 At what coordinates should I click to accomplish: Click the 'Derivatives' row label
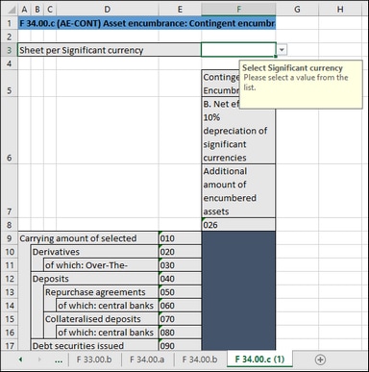point(94,252)
